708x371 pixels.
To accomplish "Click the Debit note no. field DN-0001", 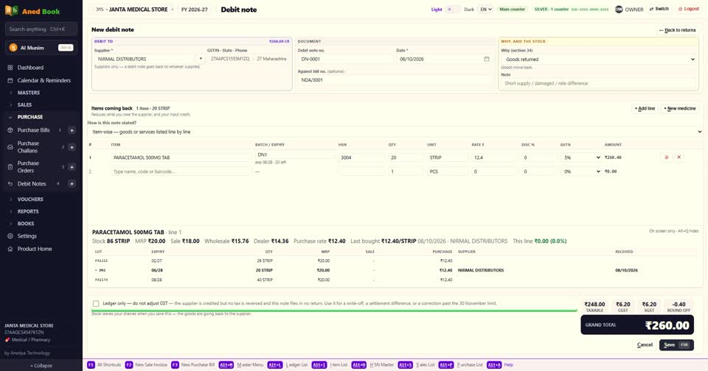I will tap(345, 59).
